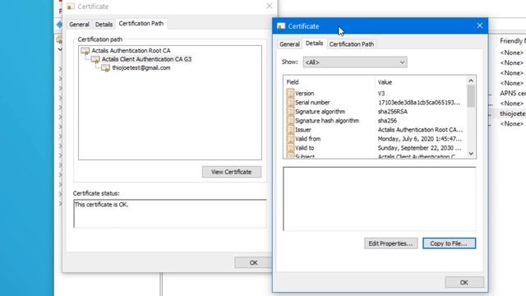Image resolution: width=526 pixels, height=296 pixels.
Task: Click the Serial number field icon
Action: coord(290,102)
